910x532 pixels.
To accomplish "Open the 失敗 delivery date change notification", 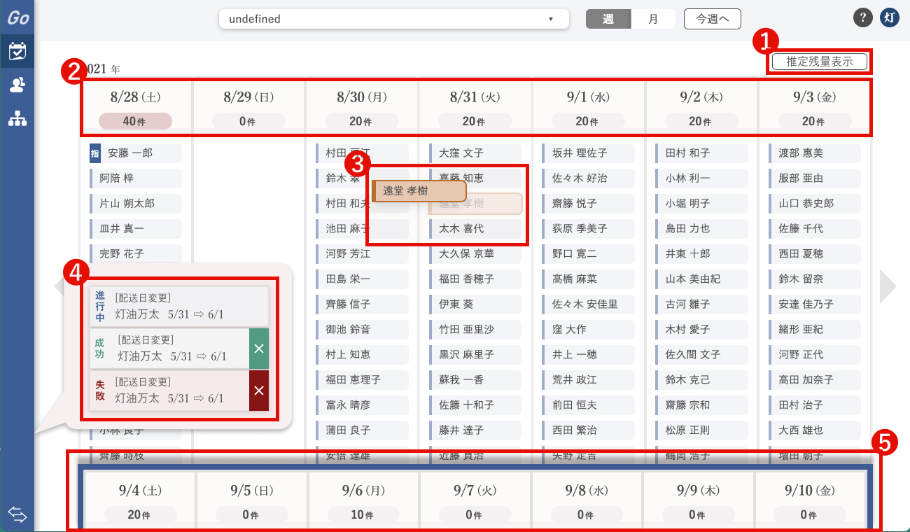I will tap(169, 391).
